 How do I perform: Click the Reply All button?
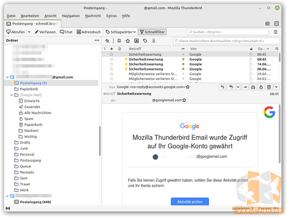click(x=231, y=87)
